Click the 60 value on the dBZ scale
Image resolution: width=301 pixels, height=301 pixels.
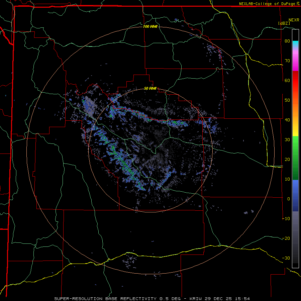[287, 80]
